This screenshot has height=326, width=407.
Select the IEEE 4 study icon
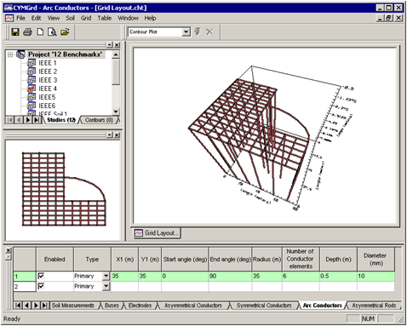tap(32, 89)
